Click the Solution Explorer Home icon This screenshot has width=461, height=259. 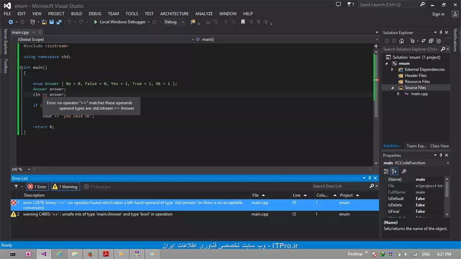(402, 41)
